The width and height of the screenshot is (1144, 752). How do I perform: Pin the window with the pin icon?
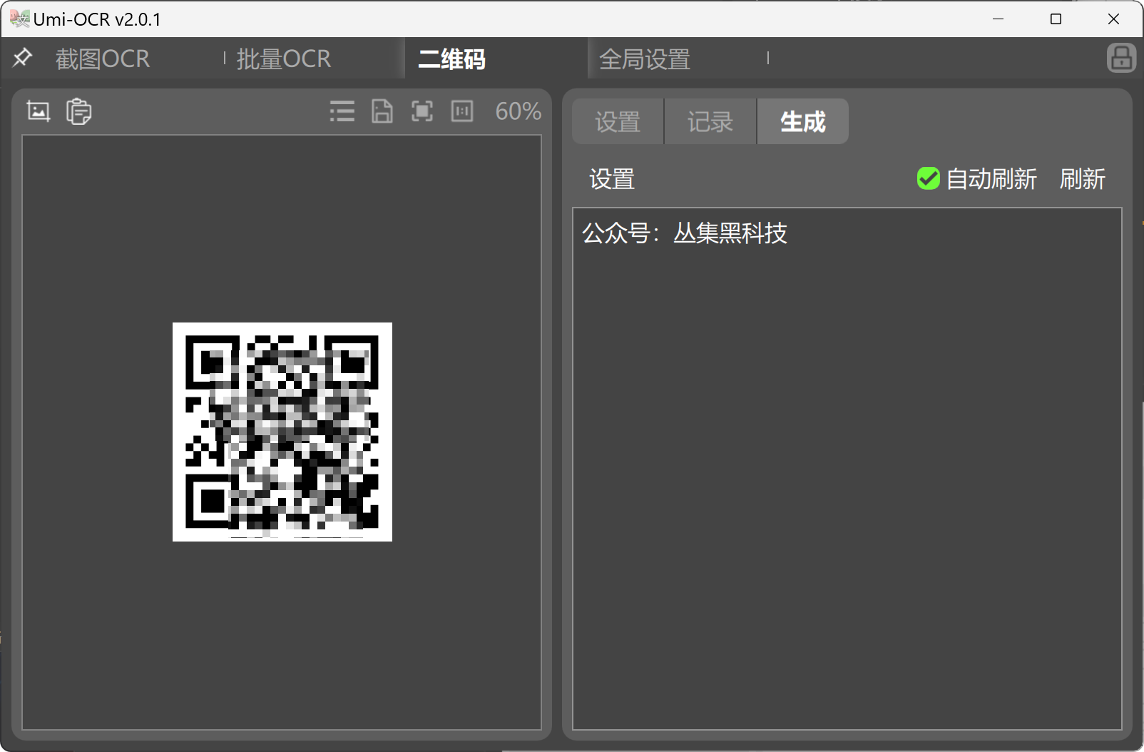(22, 58)
